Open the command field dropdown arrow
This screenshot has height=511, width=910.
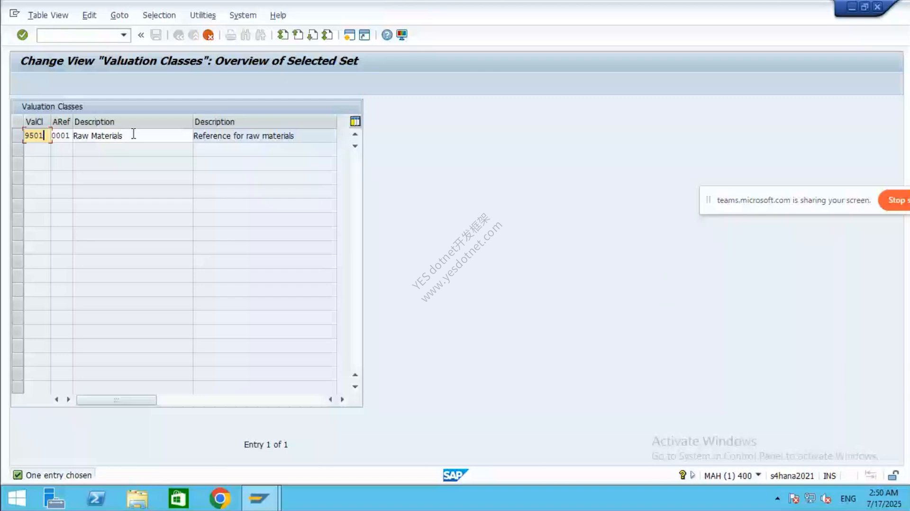click(x=123, y=35)
